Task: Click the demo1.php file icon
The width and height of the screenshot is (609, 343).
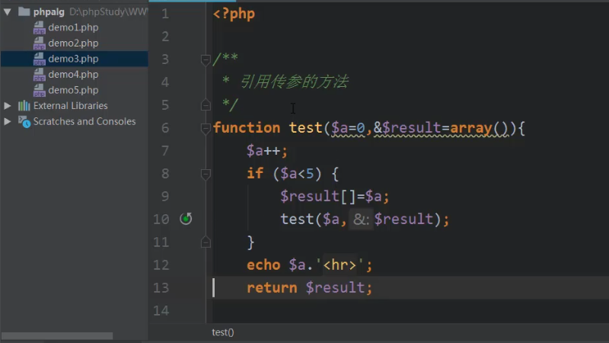Action: tap(39, 27)
